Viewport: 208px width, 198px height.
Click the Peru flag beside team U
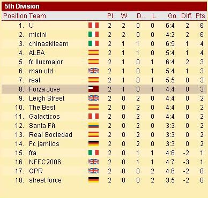click(x=93, y=25)
